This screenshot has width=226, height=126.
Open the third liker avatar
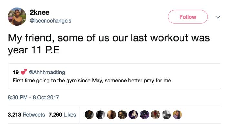tap(111, 115)
